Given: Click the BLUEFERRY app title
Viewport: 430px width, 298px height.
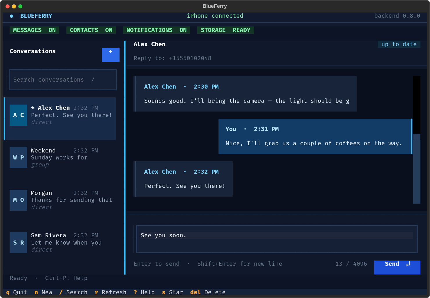Looking at the screenshot, I should 36,16.
